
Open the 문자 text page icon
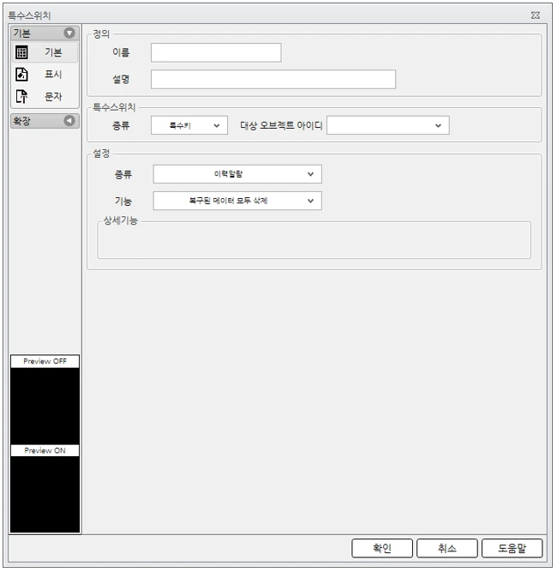[x=22, y=97]
